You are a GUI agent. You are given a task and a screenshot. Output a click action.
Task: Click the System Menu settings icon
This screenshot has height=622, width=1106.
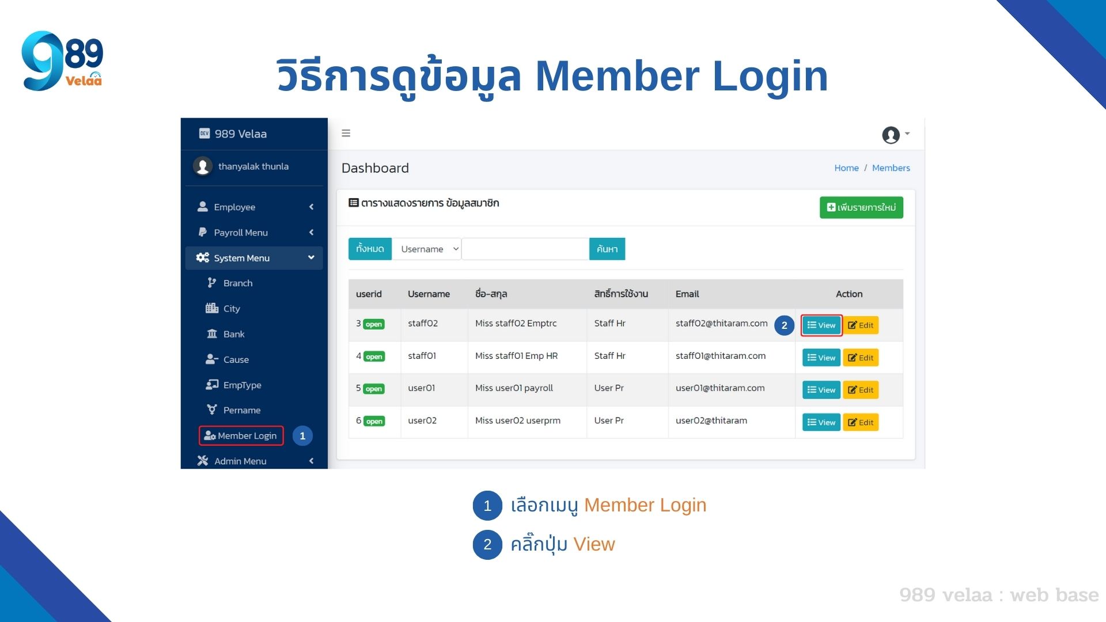202,257
